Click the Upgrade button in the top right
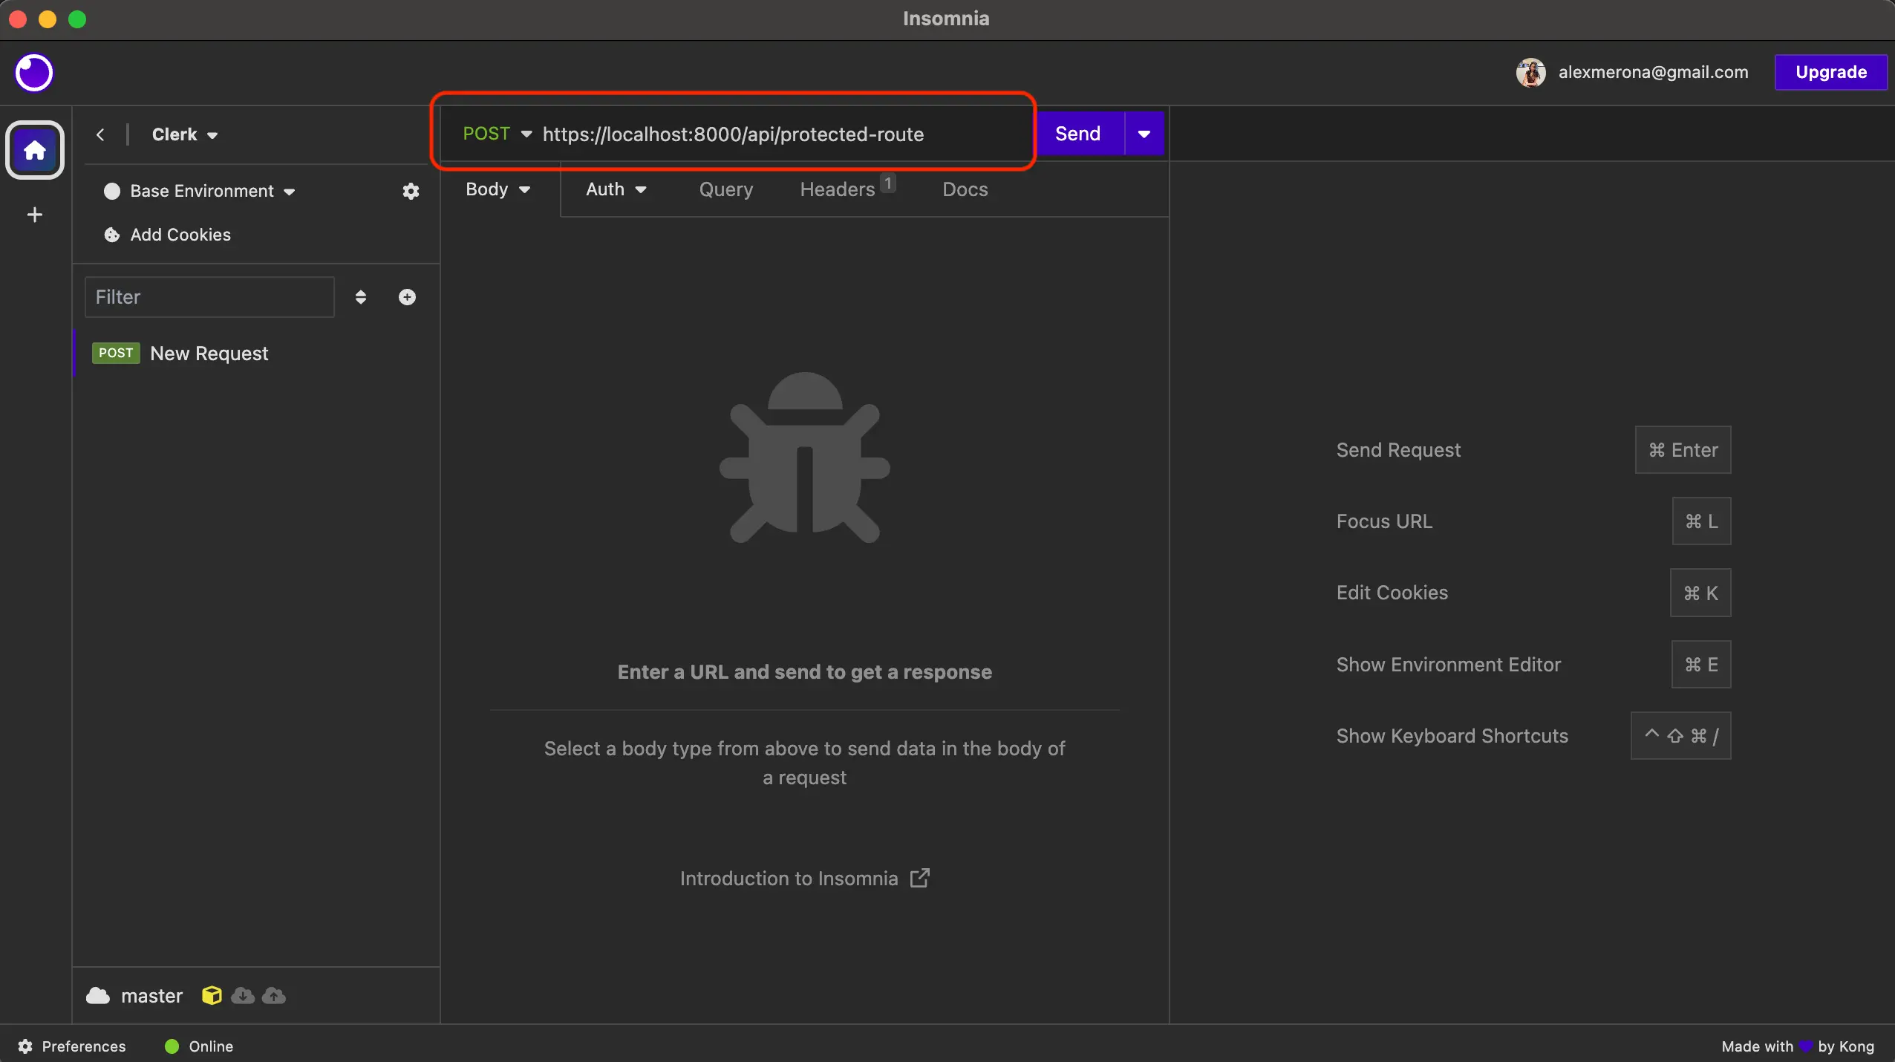Viewport: 1895px width, 1062px height. 1830,71
